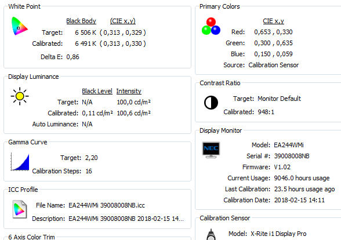Screen dimensions: 341x240
Task: Click the Black Level column header
Action: 97,91
